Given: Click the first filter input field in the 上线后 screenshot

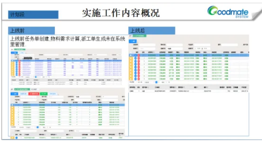Looking at the screenshot, I should (x=147, y=45).
